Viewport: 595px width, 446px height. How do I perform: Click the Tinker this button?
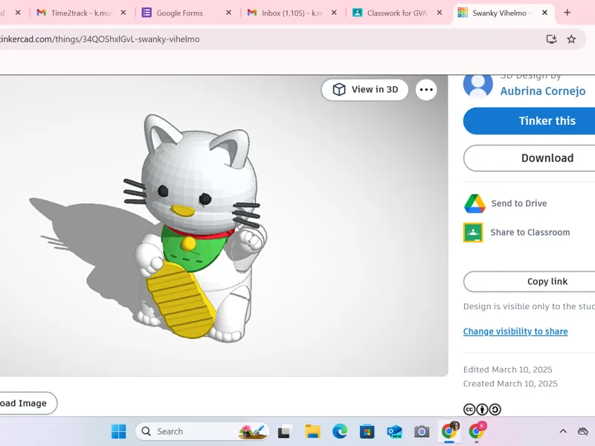click(x=529, y=120)
